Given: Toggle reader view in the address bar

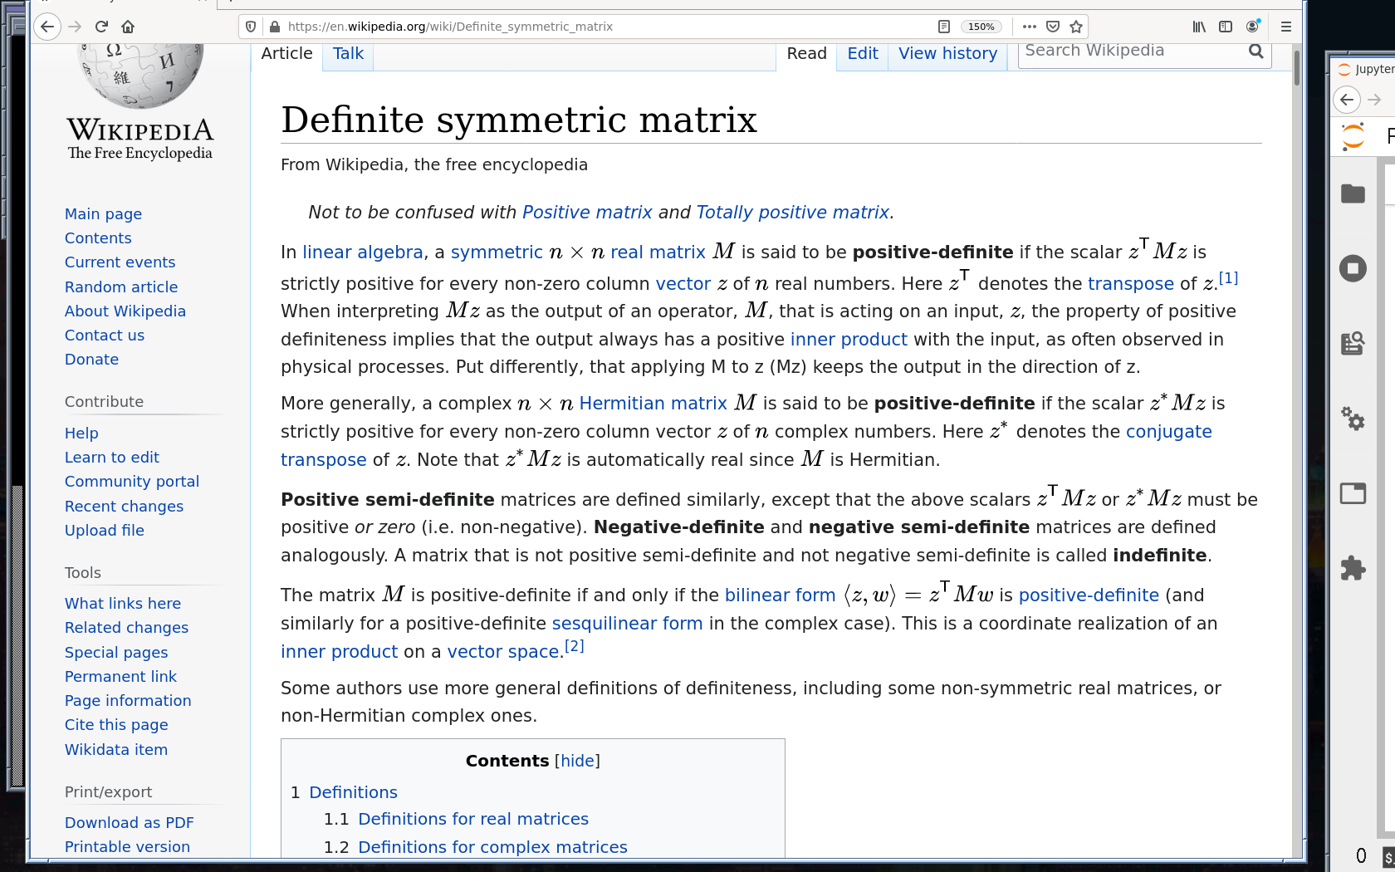Looking at the screenshot, I should pyautogui.click(x=944, y=27).
